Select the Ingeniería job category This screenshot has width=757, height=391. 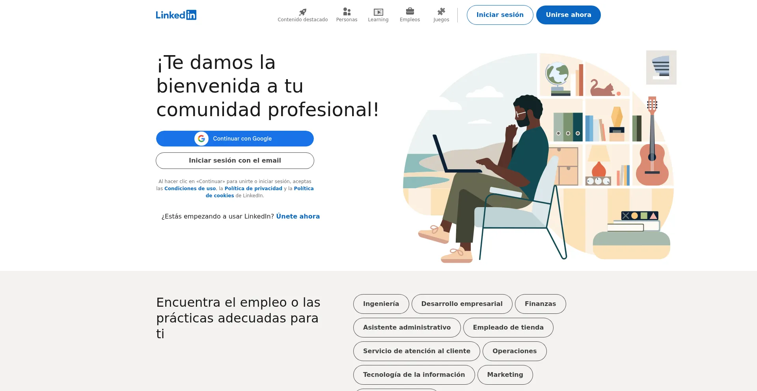pyautogui.click(x=381, y=304)
